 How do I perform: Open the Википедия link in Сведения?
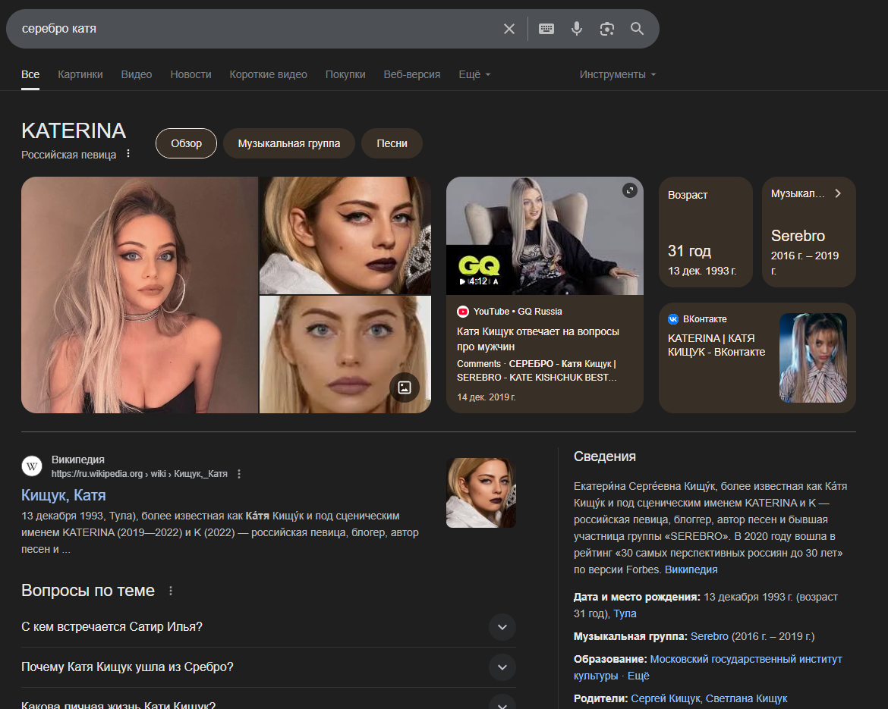tap(691, 569)
